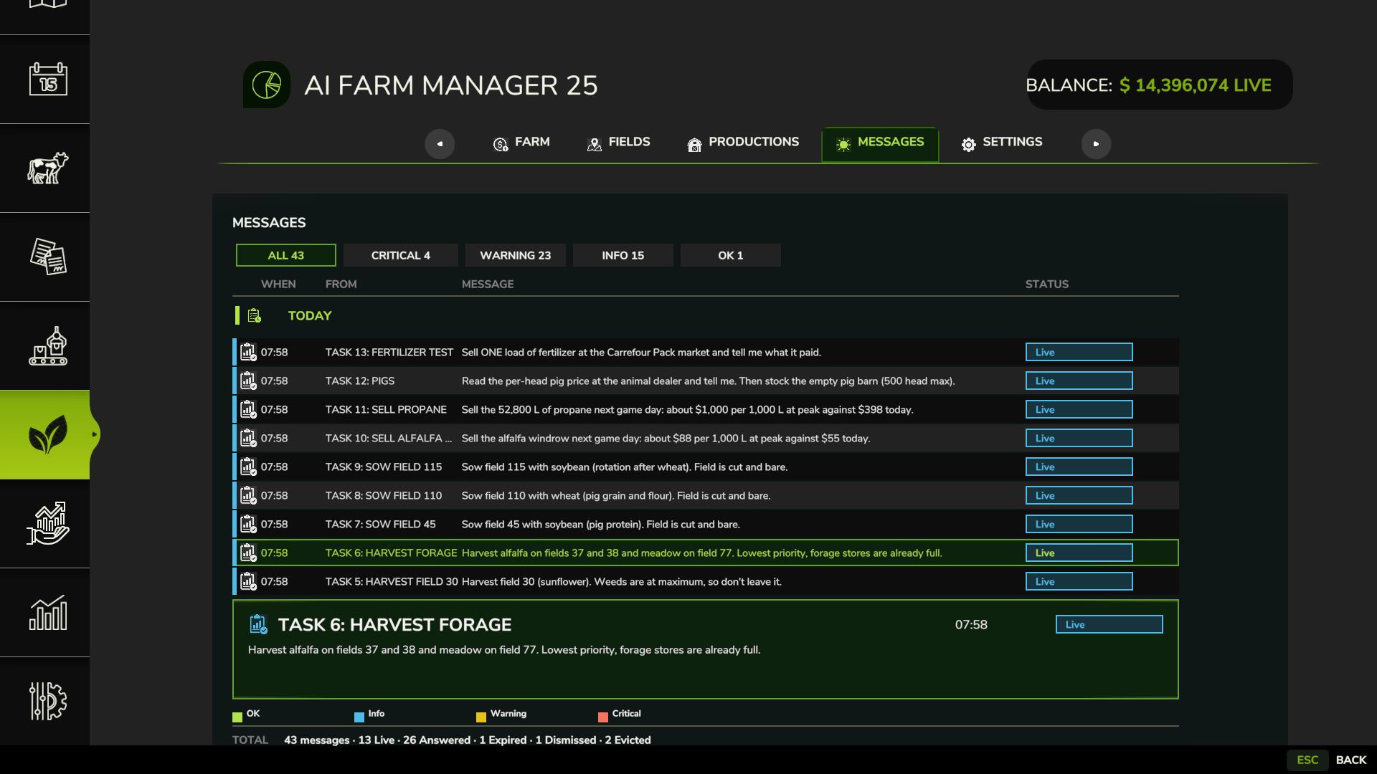Image resolution: width=1377 pixels, height=774 pixels.
Task: Select the green leaf farm manager icon
Action: 48,434
